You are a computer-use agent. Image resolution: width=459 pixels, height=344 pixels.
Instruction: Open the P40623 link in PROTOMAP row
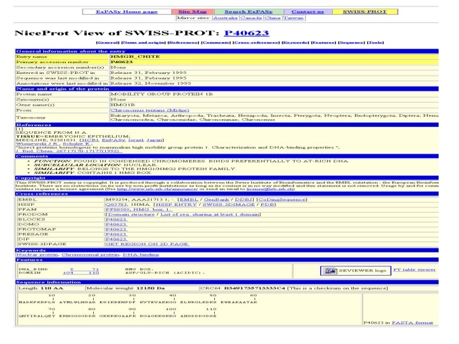(116, 229)
